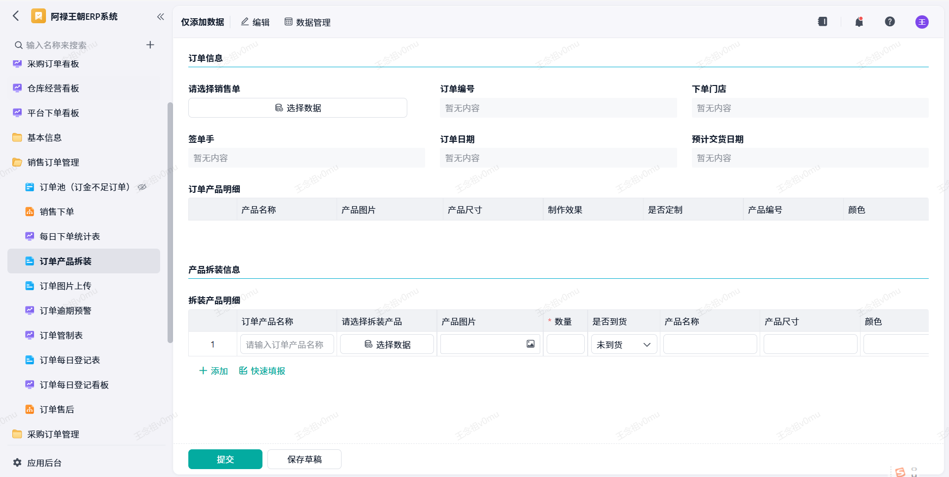This screenshot has height=477, width=949.
Task: Open notifications bell icon
Action: 859,22
